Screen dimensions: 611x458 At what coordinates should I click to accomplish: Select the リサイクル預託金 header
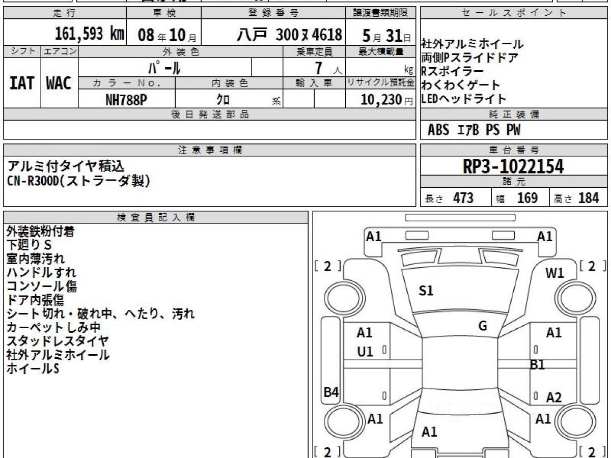click(x=380, y=83)
